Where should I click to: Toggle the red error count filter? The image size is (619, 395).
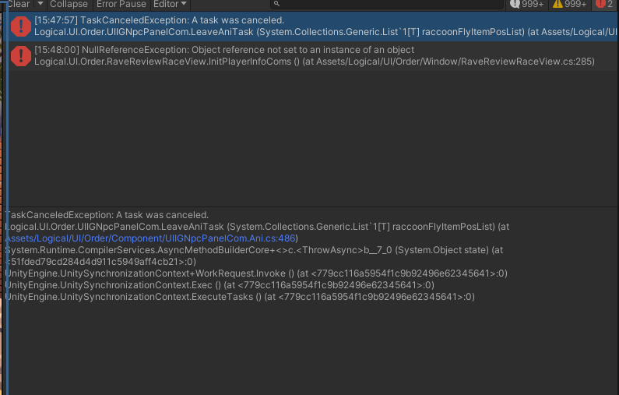click(604, 4)
